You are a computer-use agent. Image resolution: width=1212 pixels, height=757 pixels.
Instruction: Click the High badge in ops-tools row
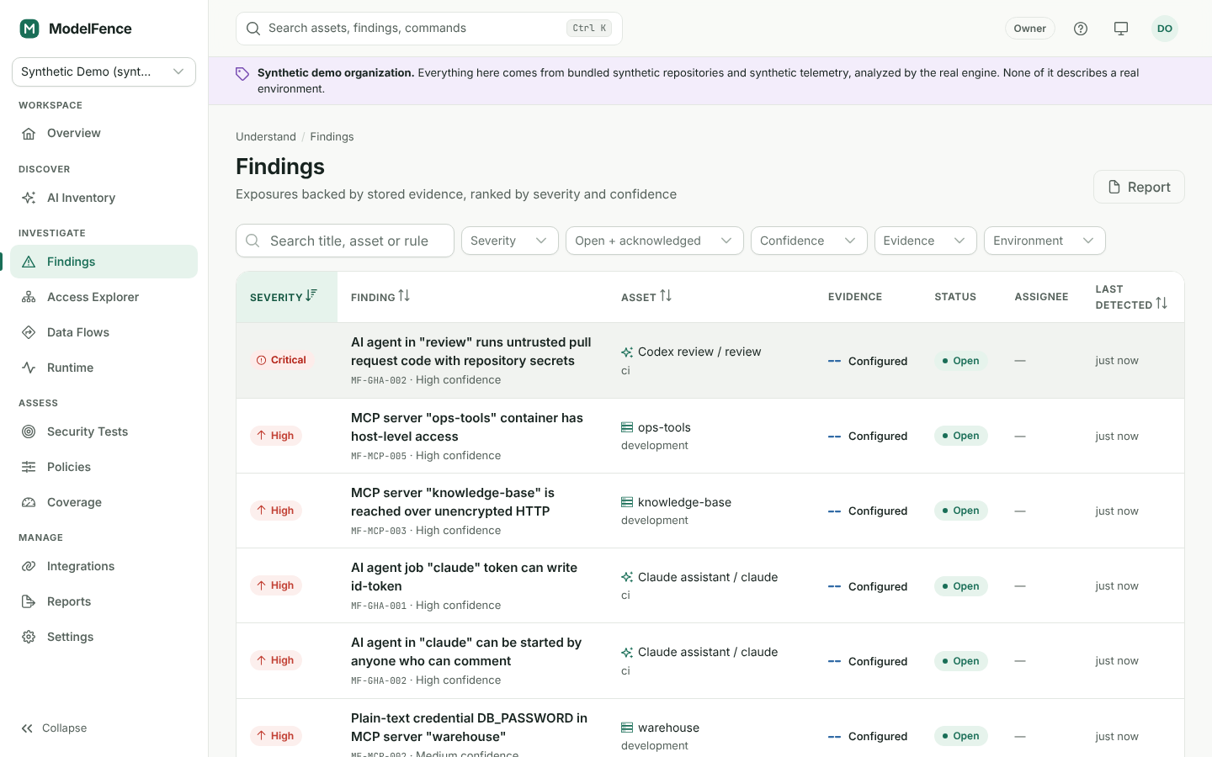click(276, 436)
